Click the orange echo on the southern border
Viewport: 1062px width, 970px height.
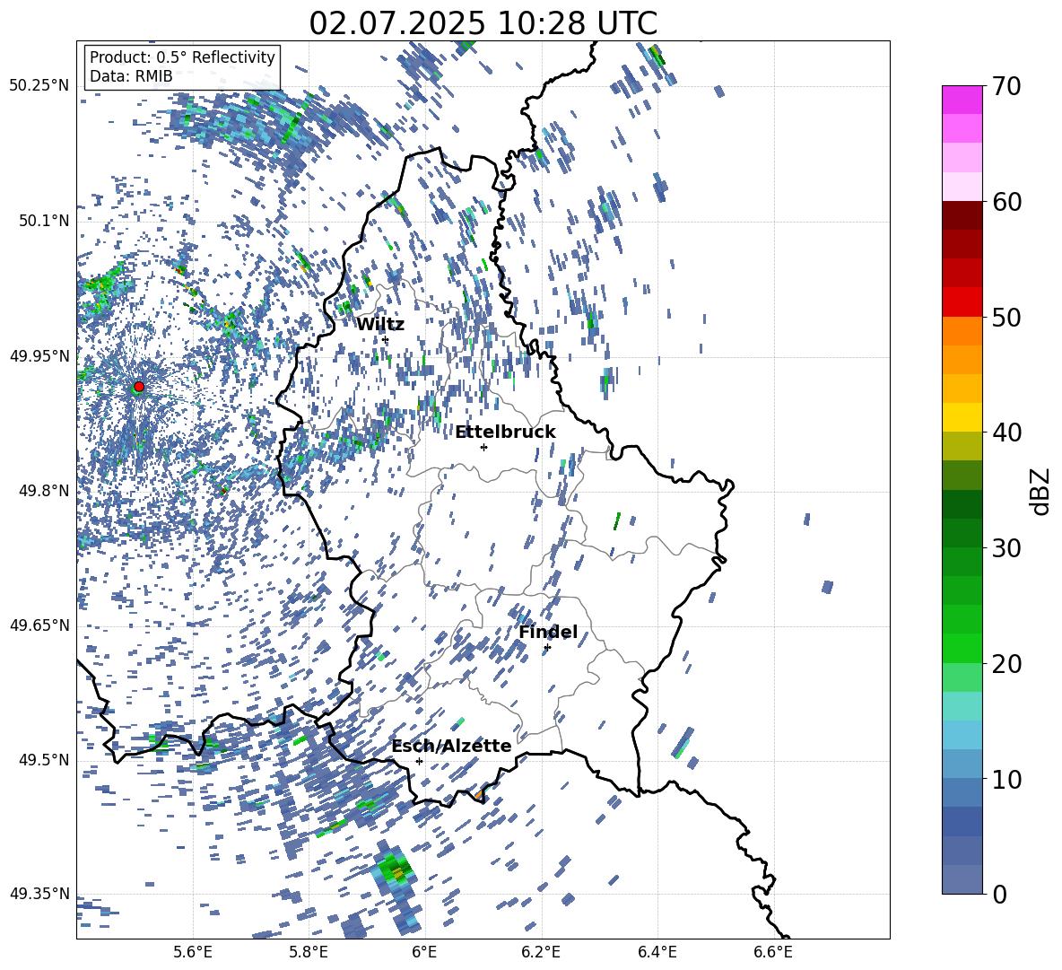tap(479, 794)
